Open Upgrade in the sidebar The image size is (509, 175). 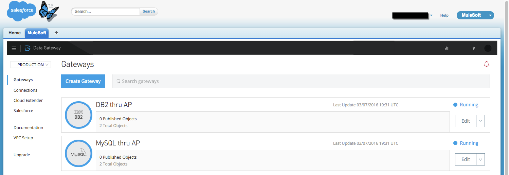[x=22, y=155]
